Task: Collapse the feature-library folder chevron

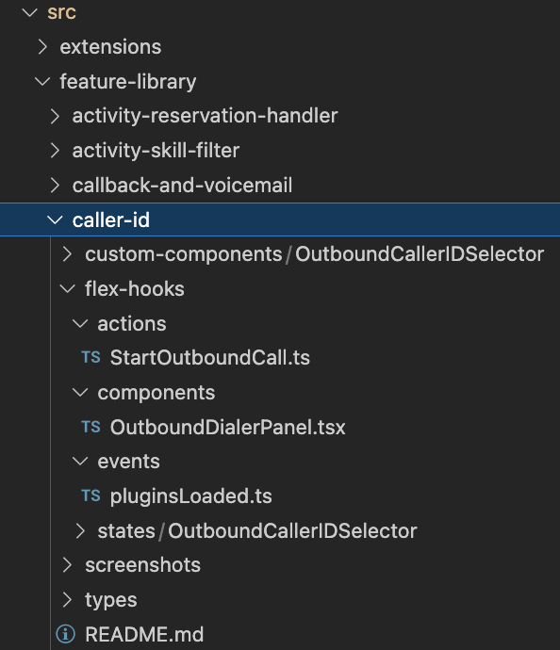Action: 42,81
